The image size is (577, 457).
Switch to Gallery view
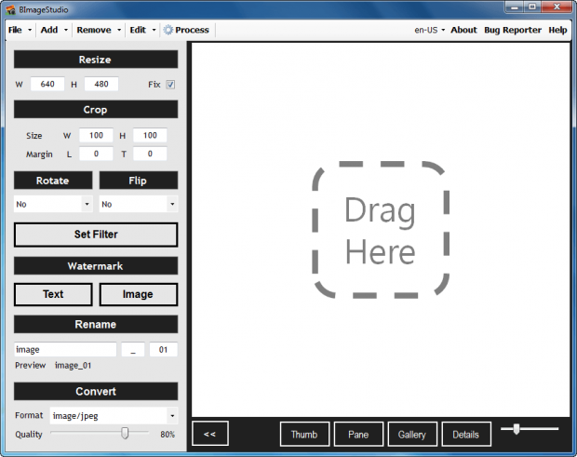point(411,434)
